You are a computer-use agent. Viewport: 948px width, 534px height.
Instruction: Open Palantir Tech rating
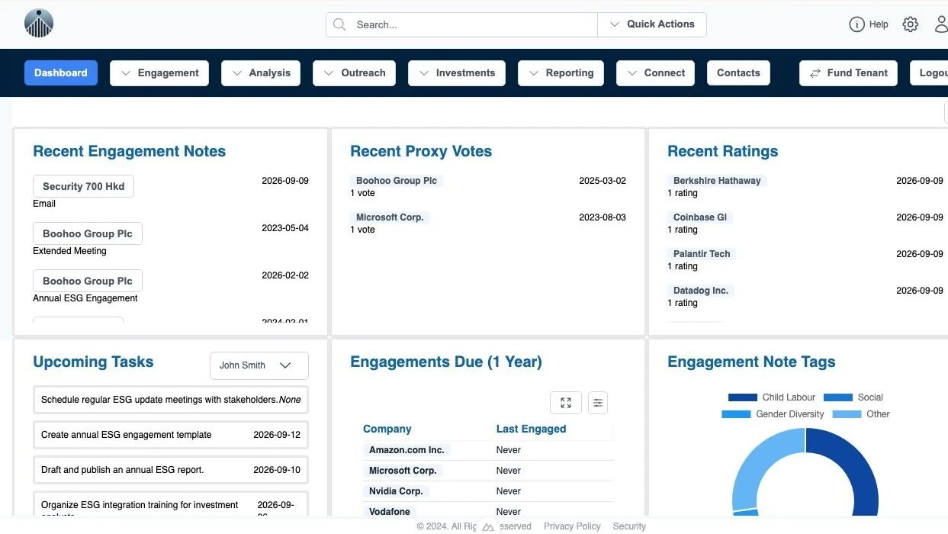coord(702,254)
